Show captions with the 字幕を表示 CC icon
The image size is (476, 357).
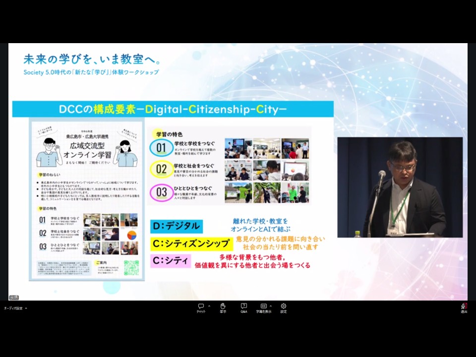coord(263,308)
